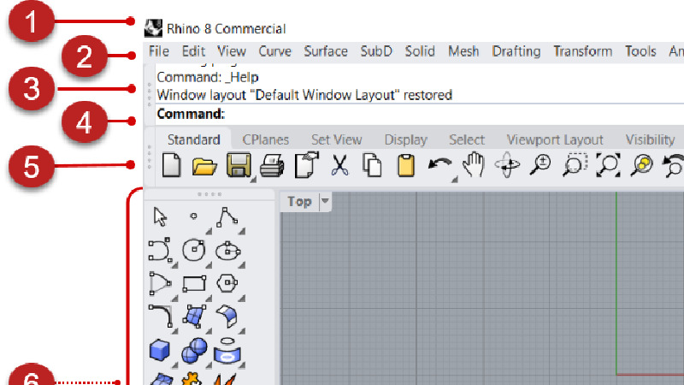Click the Rhino 8 Commercial title icon
The height and width of the screenshot is (385, 684).
[153, 28]
